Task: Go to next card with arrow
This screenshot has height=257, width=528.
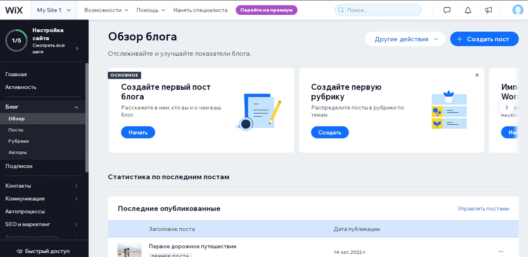Action: point(507,107)
